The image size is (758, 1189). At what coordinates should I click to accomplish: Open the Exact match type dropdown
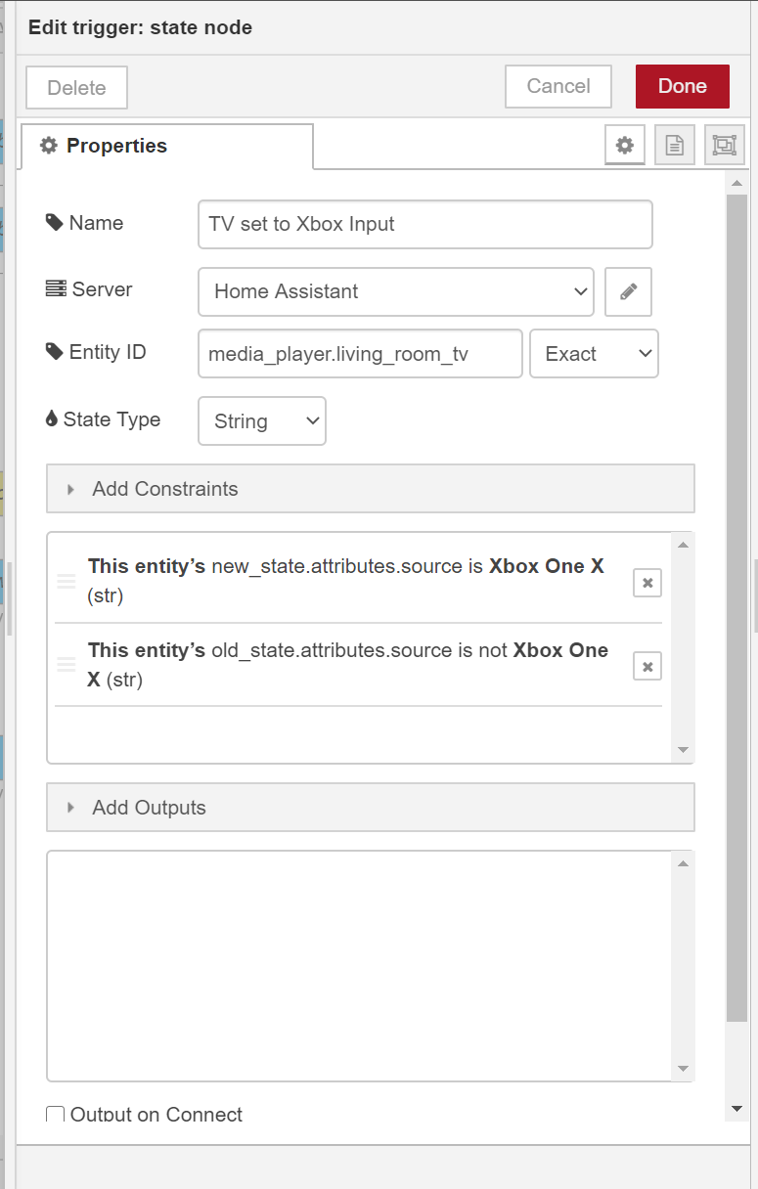[x=594, y=354]
